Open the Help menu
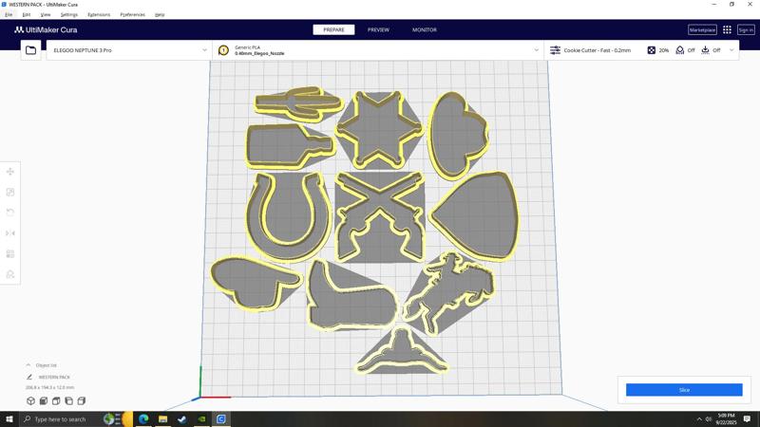Viewport: 760px width, 427px height. (x=160, y=14)
